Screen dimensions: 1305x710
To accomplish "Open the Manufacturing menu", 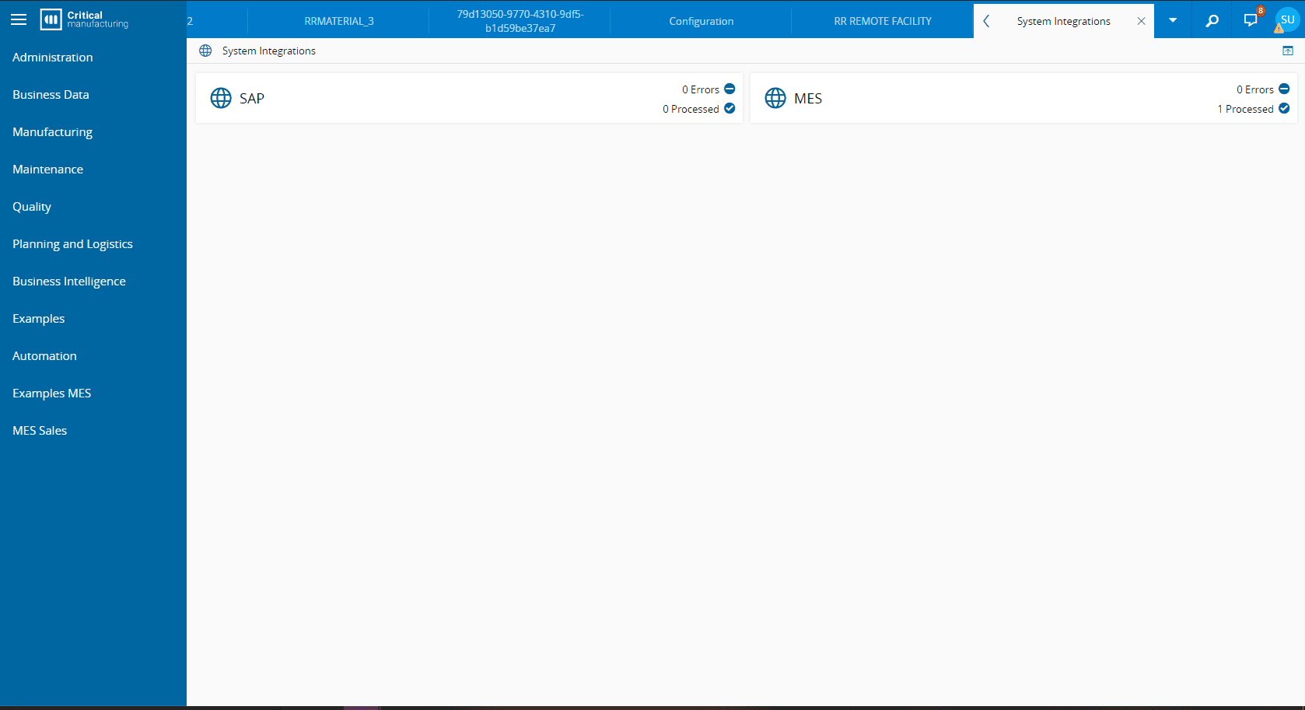I will pyautogui.click(x=93, y=132).
